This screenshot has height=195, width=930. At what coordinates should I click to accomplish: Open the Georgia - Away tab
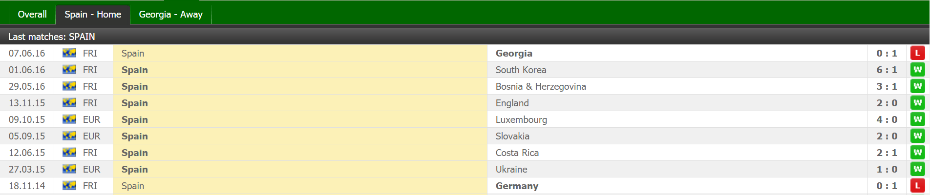[x=170, y=15]
